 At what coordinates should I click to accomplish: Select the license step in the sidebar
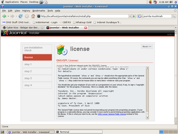[37, 57]
